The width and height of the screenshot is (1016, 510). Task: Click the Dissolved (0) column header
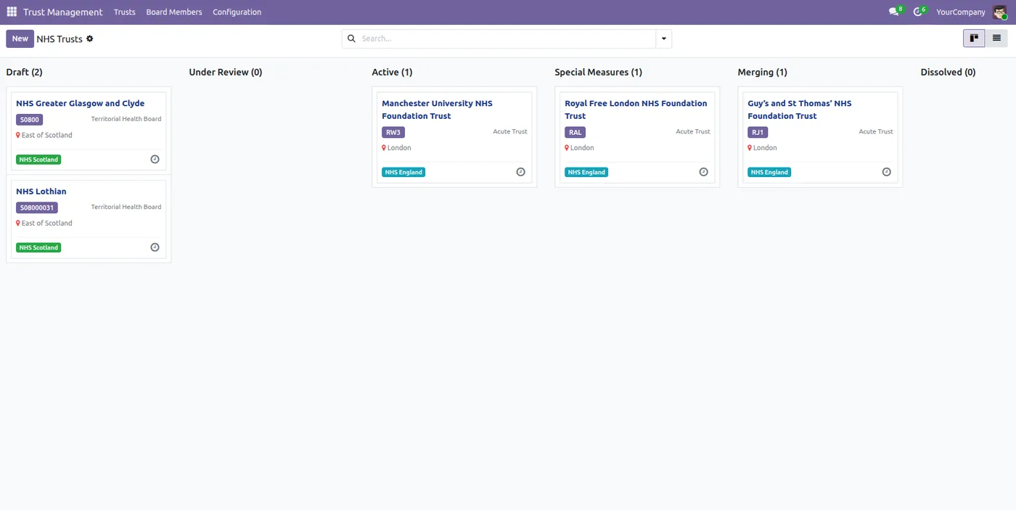tap(948, 72)
